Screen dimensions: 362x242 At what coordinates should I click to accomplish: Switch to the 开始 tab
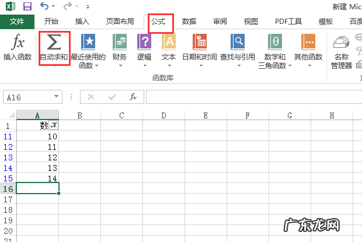click(51, 22)
